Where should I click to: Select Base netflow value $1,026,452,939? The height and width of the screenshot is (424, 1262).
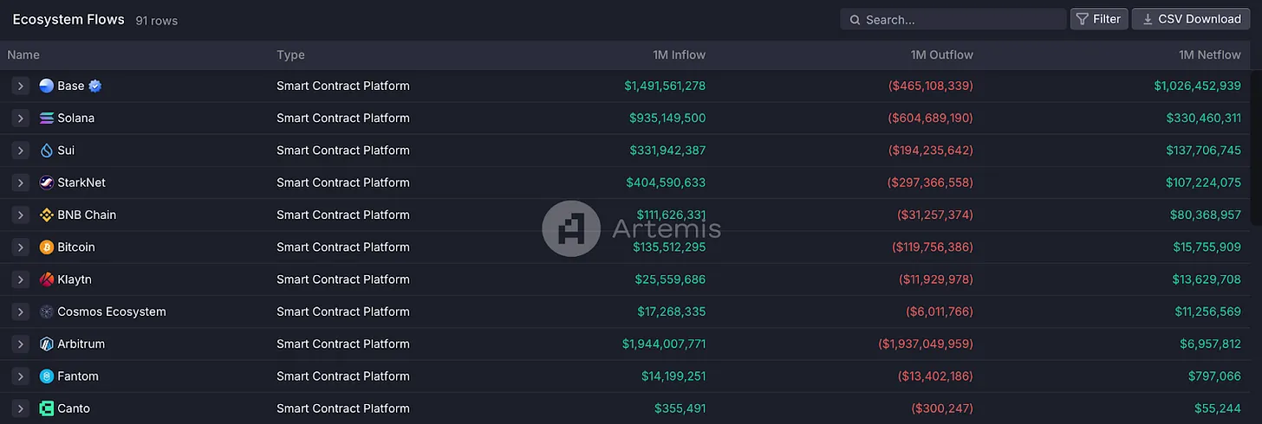pyautogui.click(x=1197, y=86)
